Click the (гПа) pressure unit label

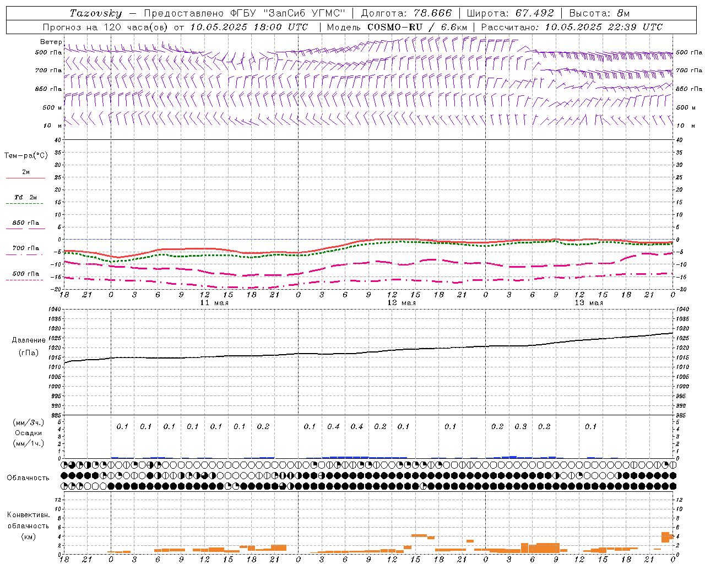(28, 352)
